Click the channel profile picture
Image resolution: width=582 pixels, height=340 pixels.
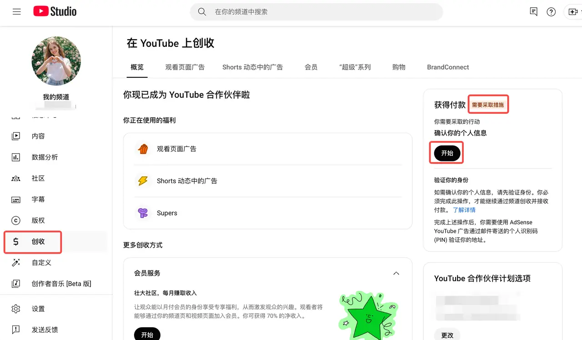pyautogui.click(x=56, y=61)
